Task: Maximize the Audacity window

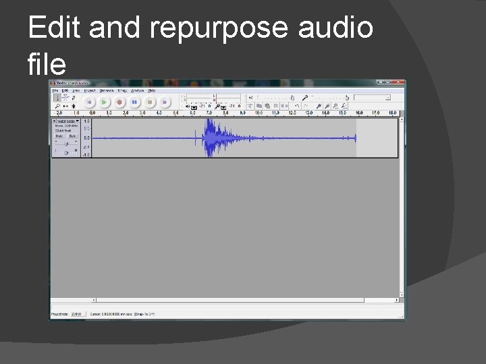Action: [x=387, y=82]
